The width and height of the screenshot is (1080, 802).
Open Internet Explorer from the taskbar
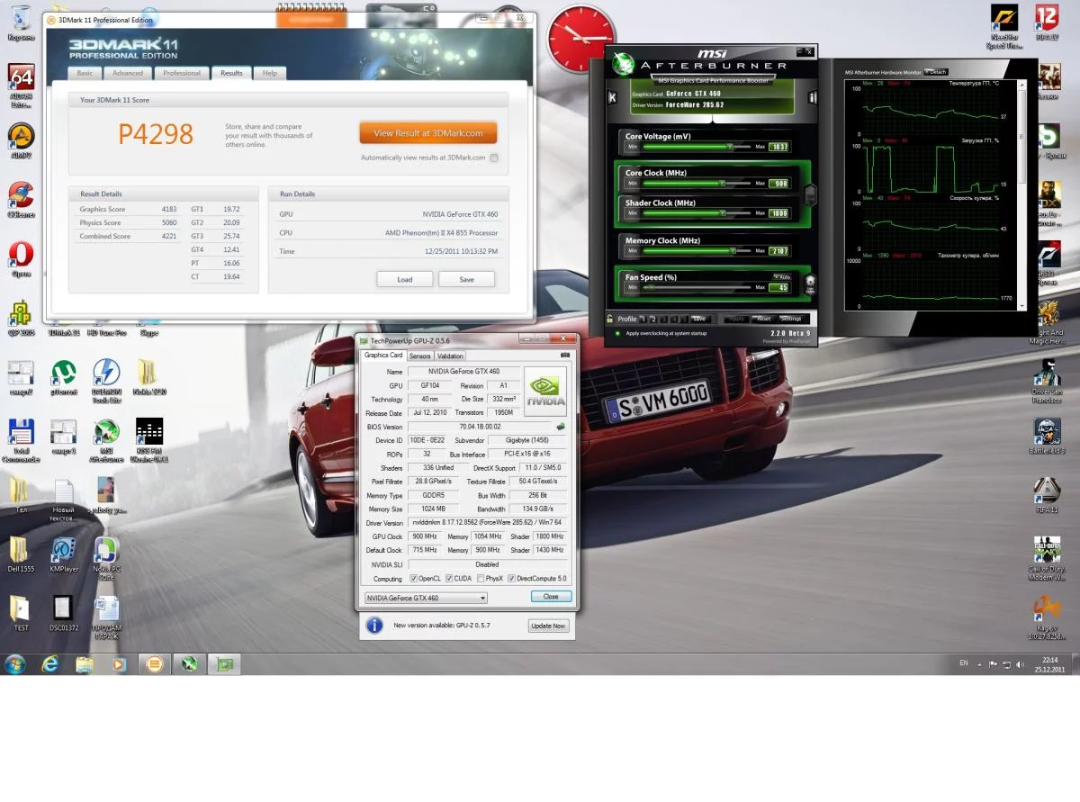(50, 664)
